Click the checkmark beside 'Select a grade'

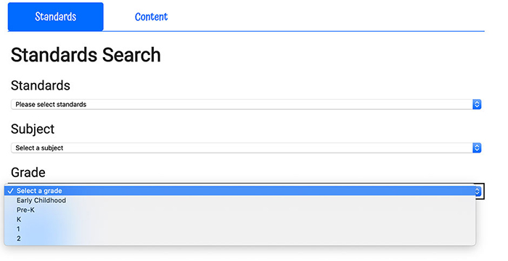tap(11, 191)
